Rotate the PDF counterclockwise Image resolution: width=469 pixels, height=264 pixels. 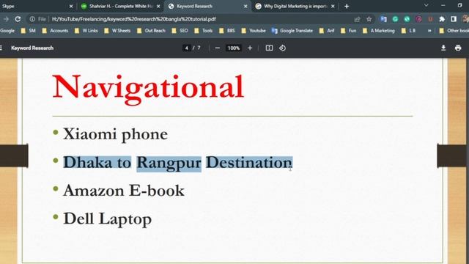point(282,48)
